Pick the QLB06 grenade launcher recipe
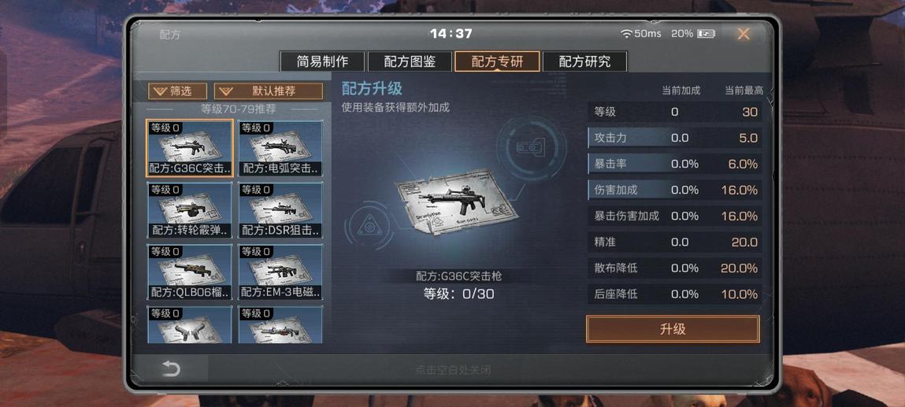Screen dimensions: 905x407 coord(189,272)
